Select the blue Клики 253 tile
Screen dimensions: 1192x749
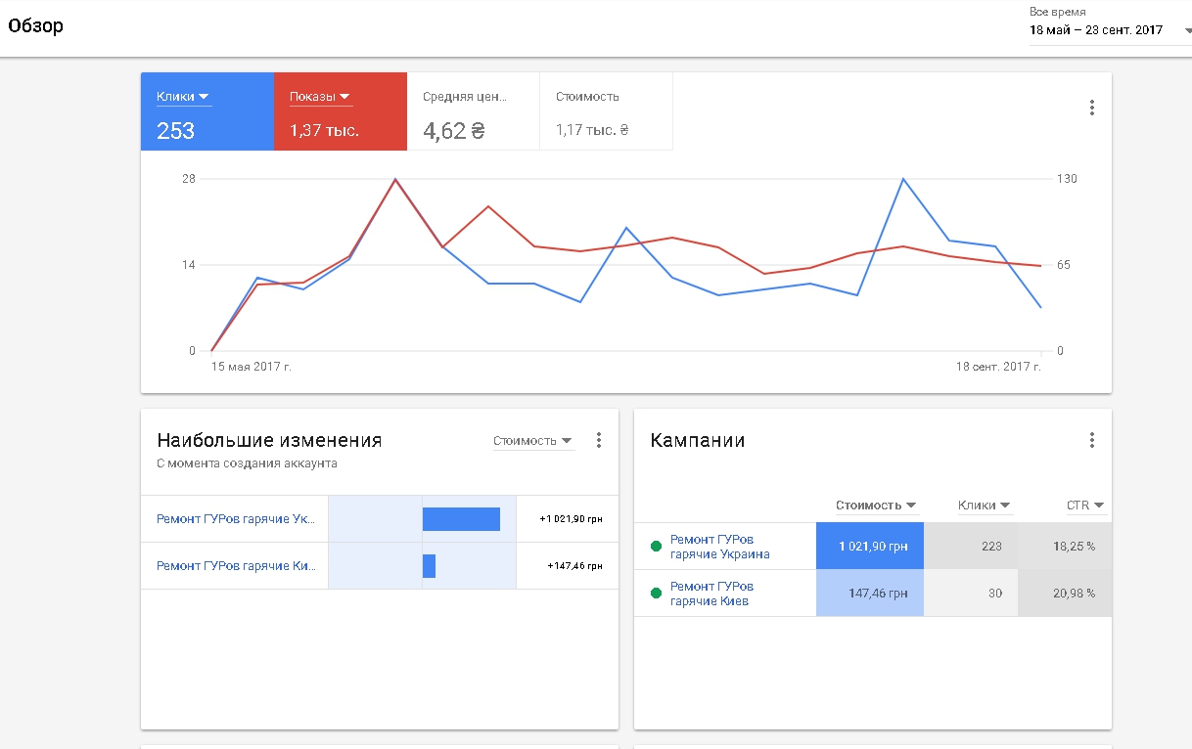[207, 111]
